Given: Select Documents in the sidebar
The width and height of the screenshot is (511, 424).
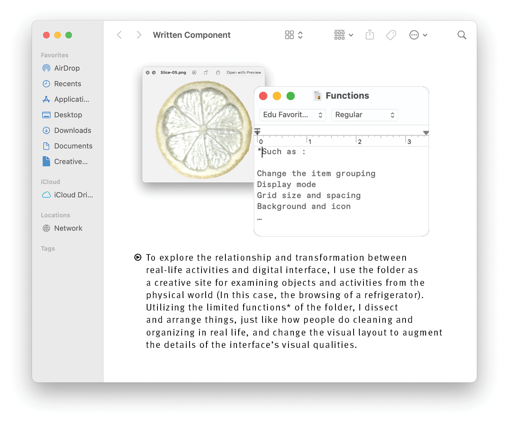Looking at the screenshot, I should coord(68,146).
